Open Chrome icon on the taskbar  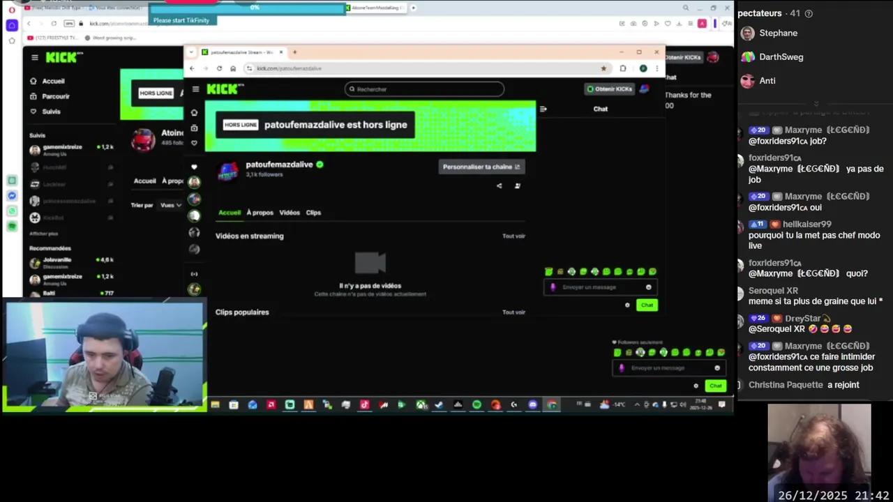552,405
